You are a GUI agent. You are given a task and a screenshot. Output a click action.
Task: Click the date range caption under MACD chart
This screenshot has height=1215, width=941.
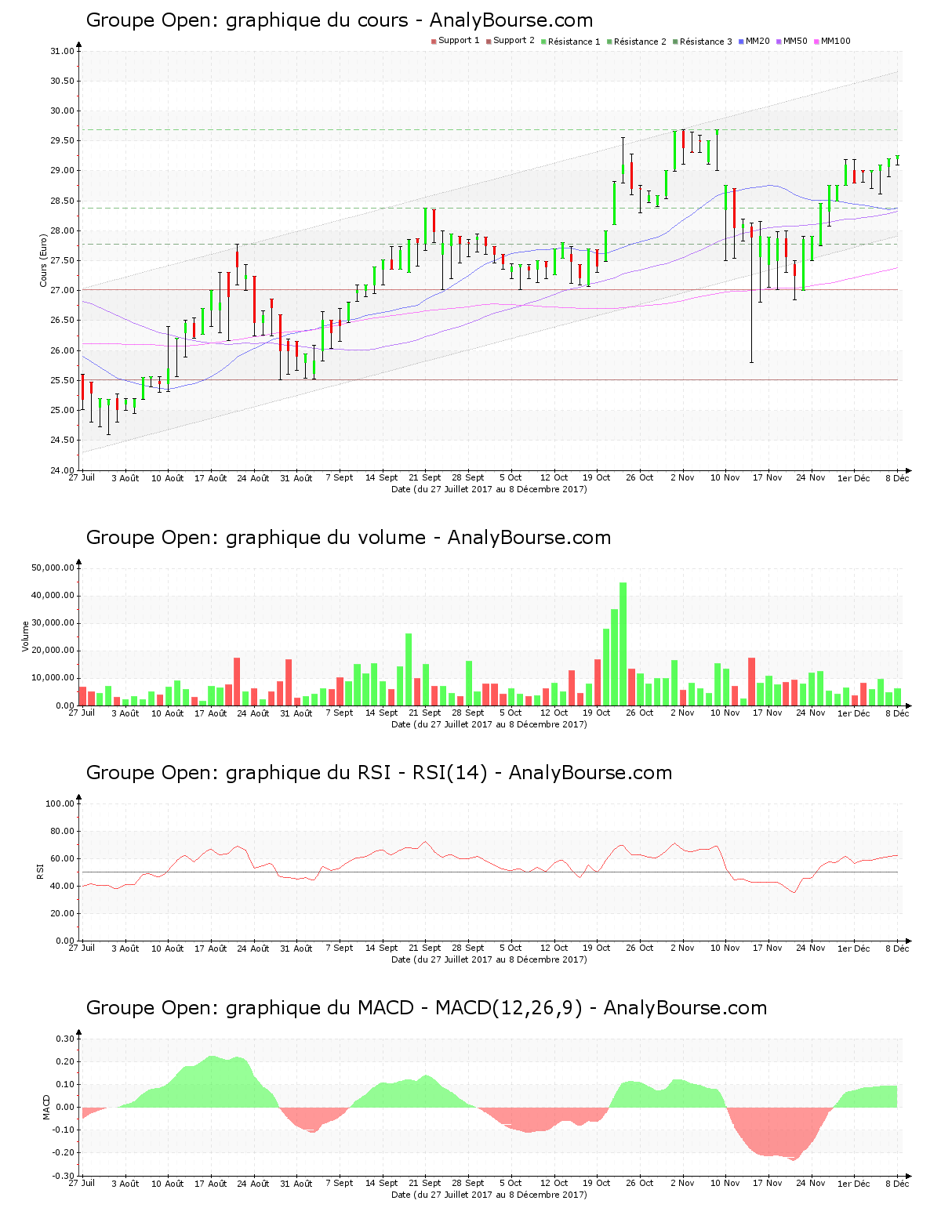tap(489, 1195)
